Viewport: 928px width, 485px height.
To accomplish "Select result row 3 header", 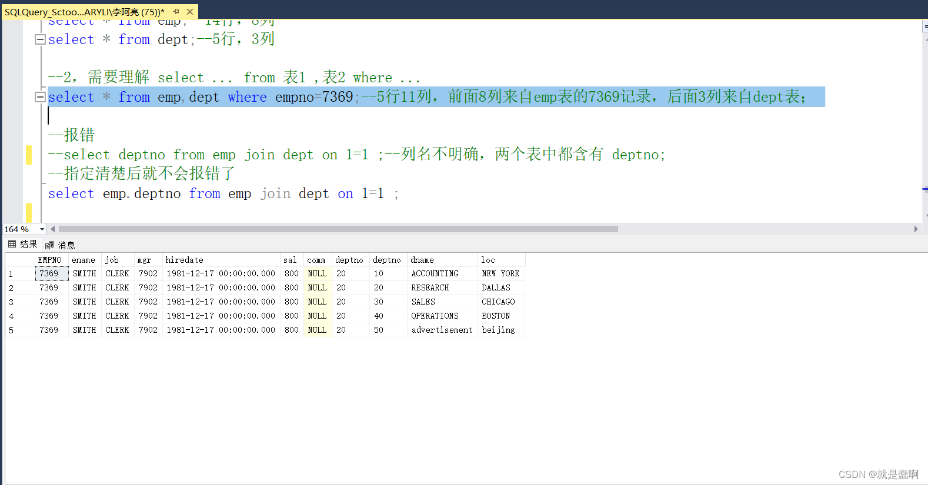I will pos(19,302).
